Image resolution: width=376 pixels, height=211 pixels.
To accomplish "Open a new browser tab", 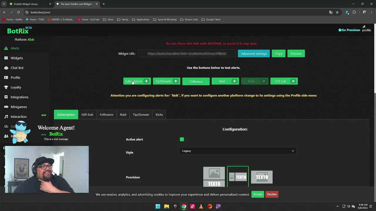I will coord(104,4).
